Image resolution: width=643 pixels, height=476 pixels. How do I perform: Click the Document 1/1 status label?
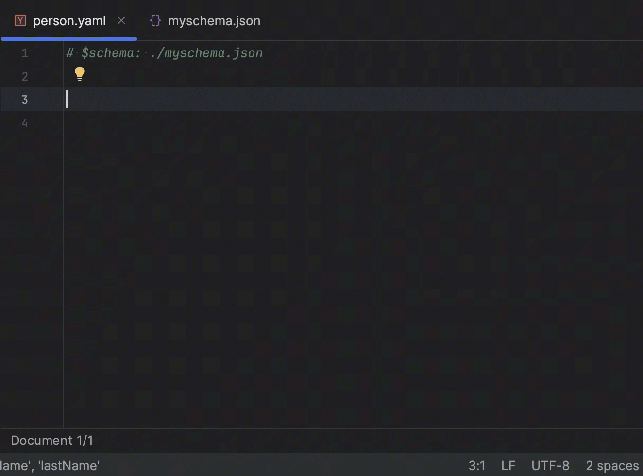pos(51,440)
